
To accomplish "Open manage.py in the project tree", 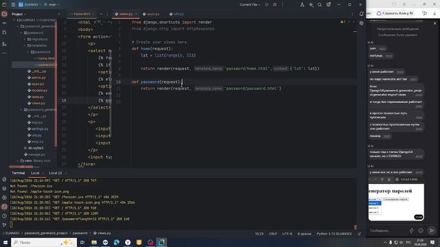I will (35, 154).
